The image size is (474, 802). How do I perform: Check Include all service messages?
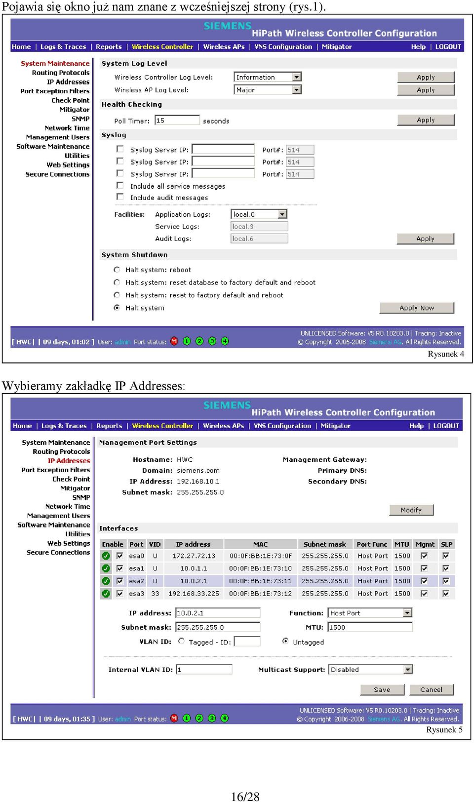[x=120, y=185]
